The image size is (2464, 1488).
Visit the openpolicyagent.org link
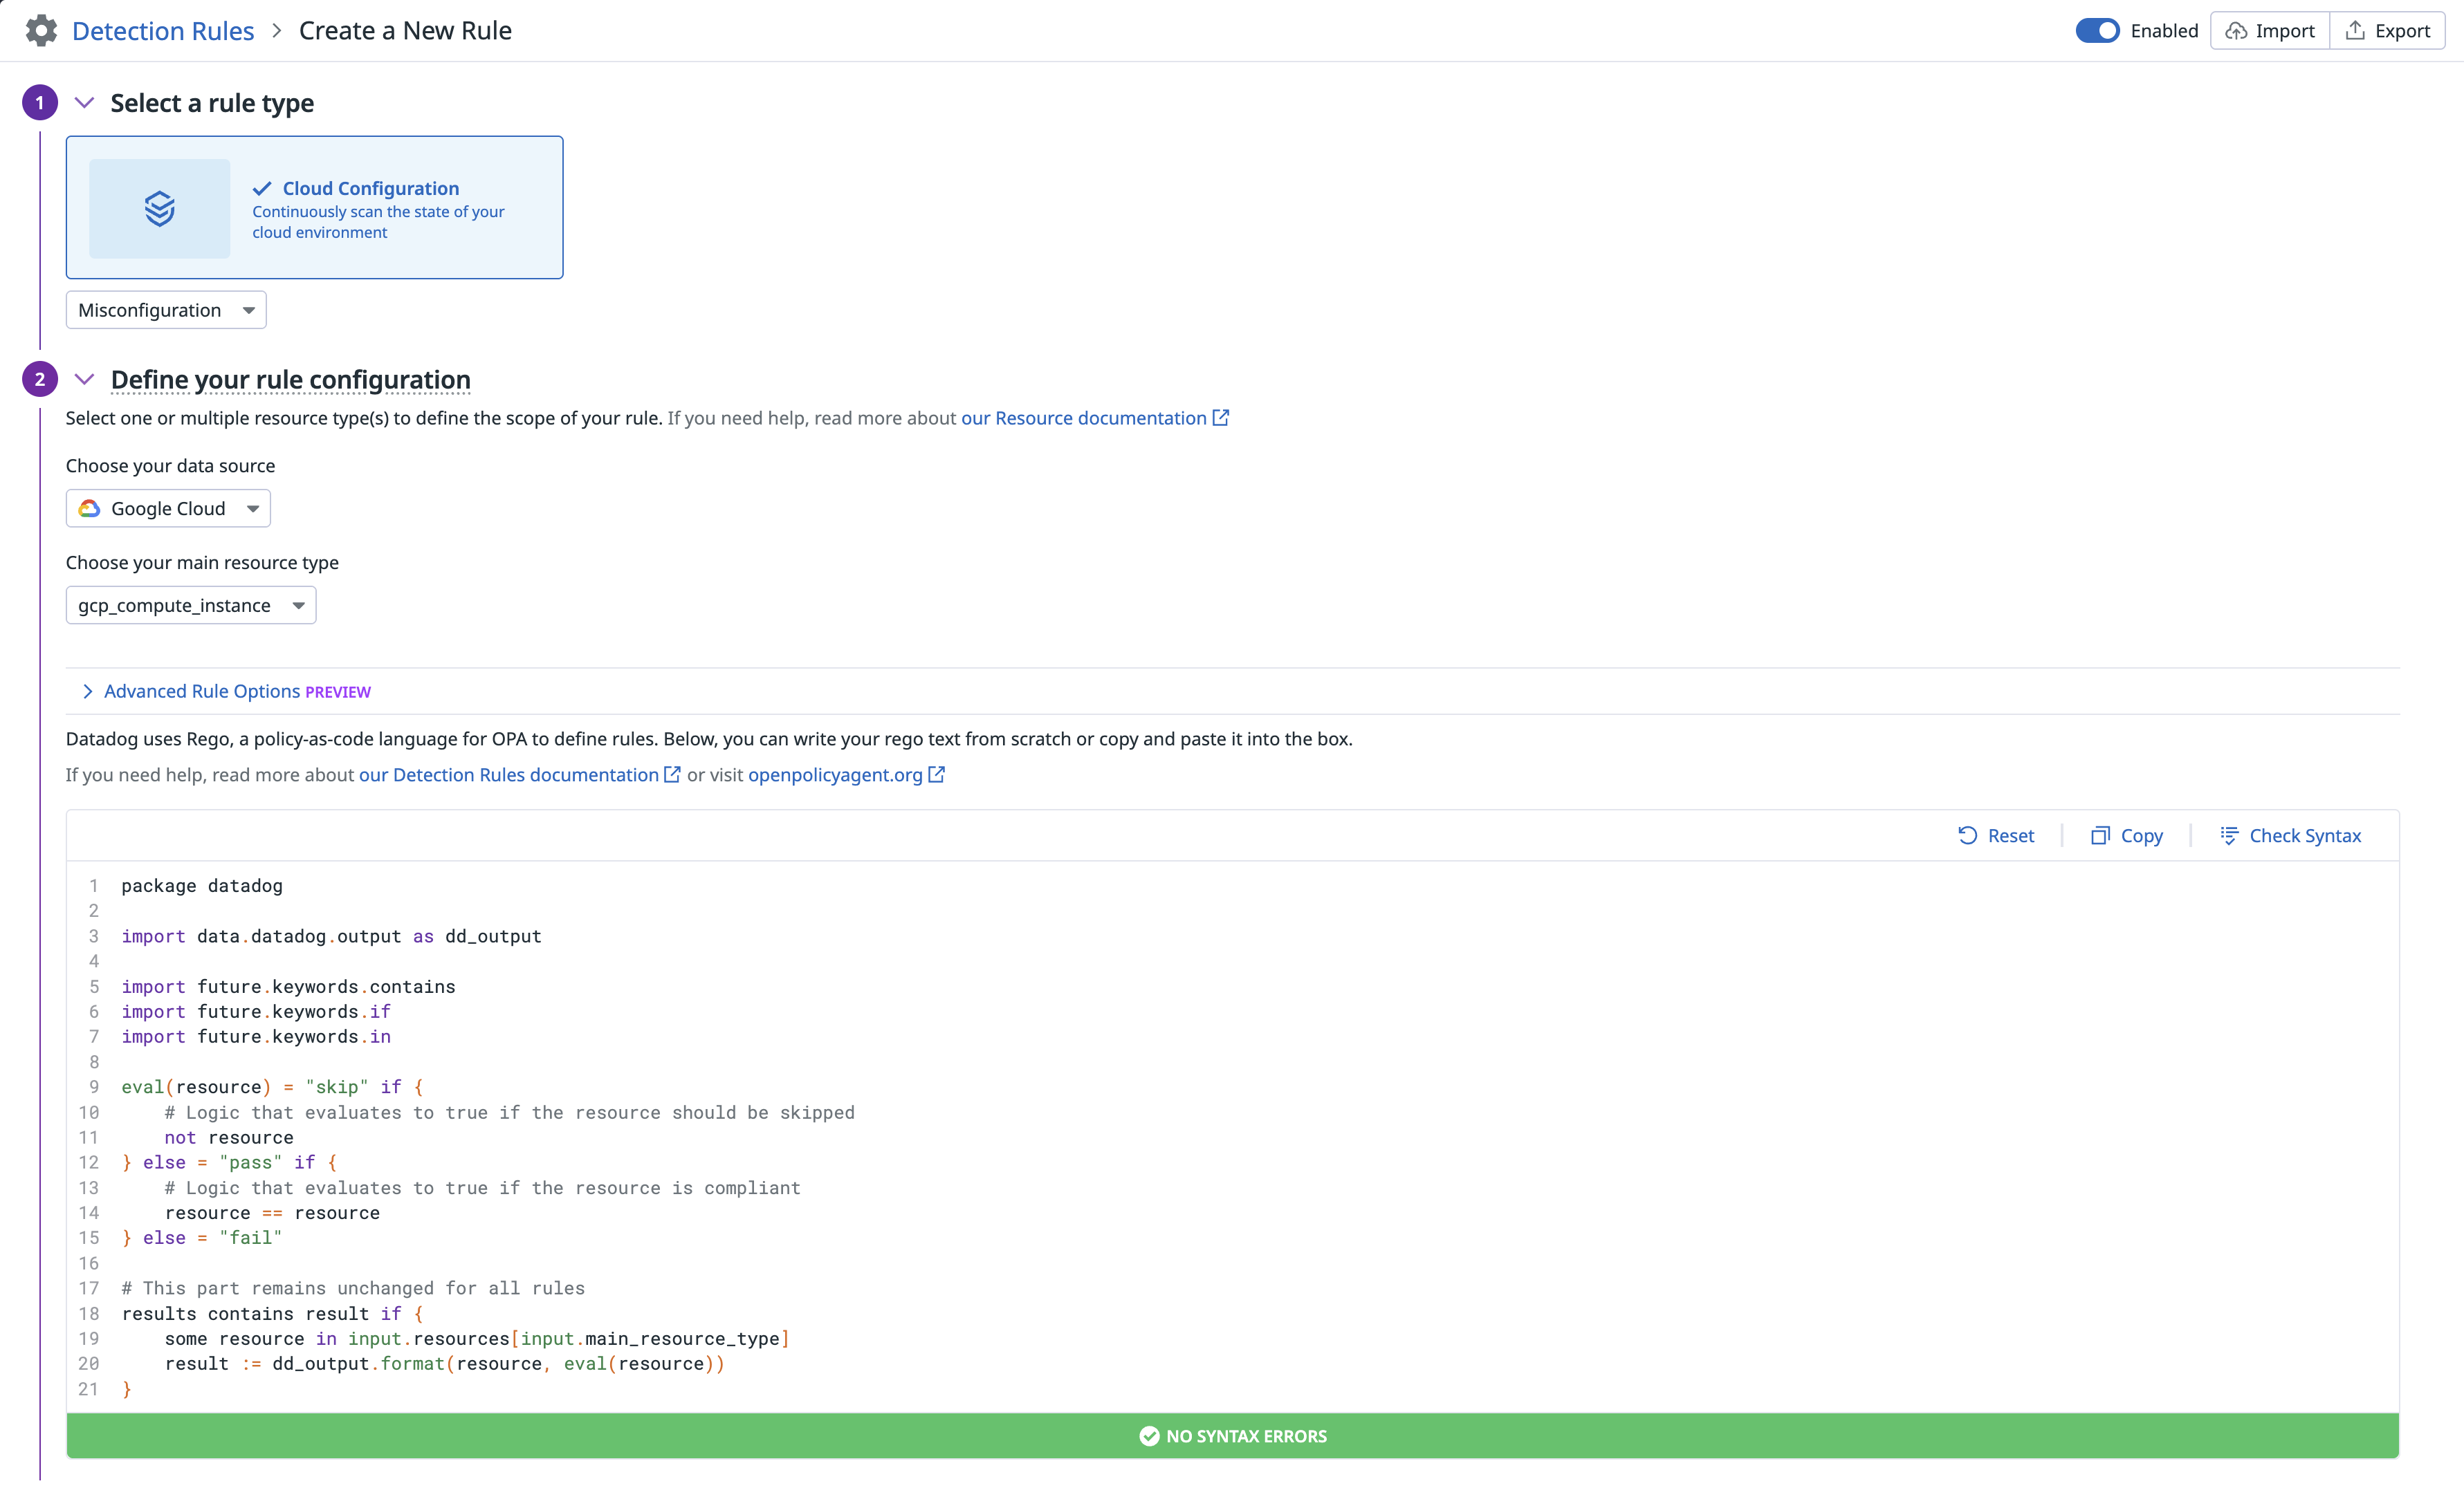coord(835,774)
